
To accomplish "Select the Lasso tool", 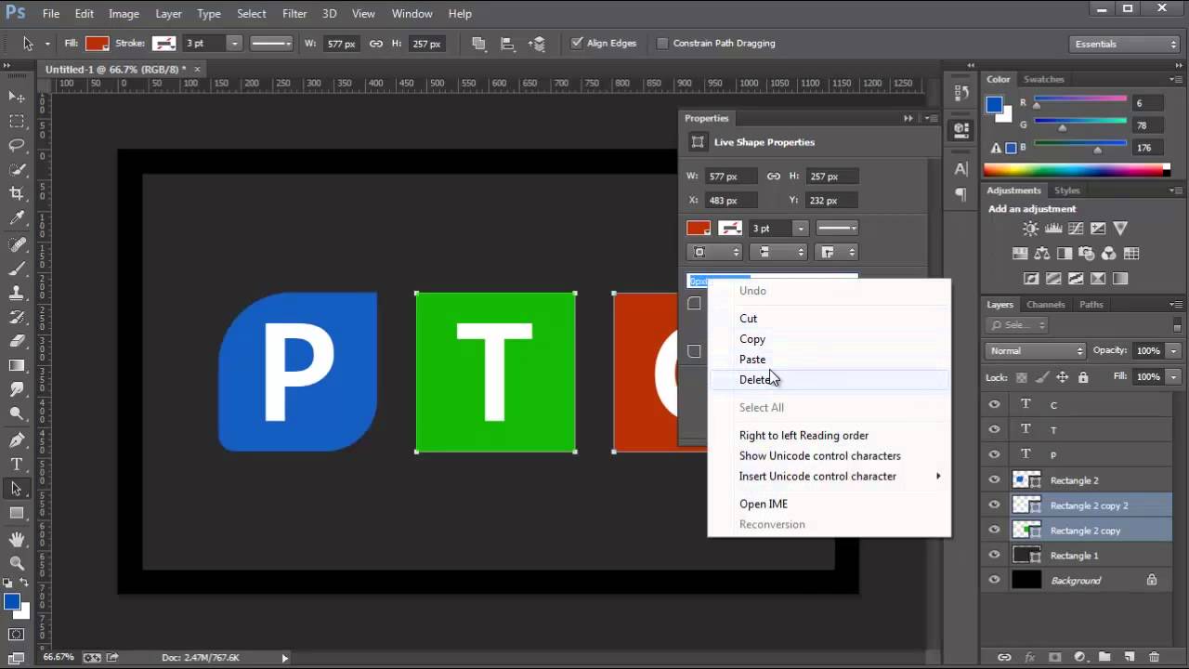I will (17, 145).
